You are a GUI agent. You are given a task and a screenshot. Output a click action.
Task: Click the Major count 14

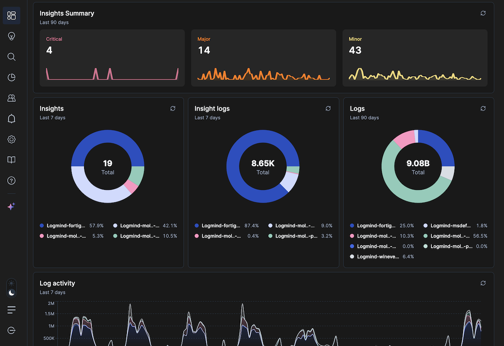pos(204,50)
